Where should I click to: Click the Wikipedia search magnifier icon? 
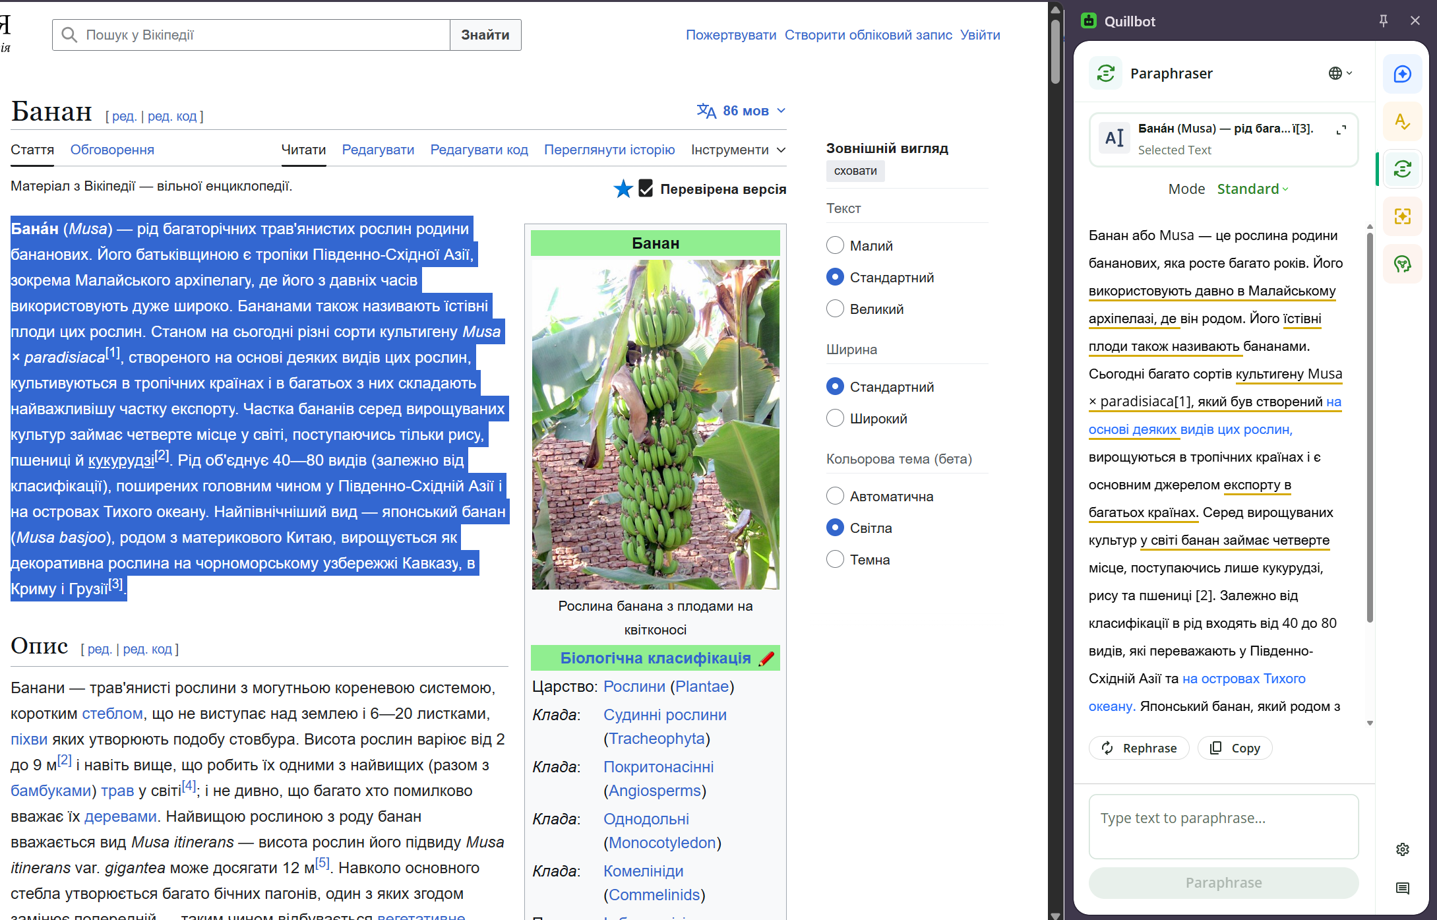click(69, 34)
